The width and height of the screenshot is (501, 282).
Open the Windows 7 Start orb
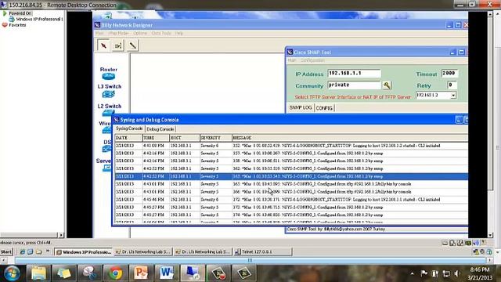[12, 273]
